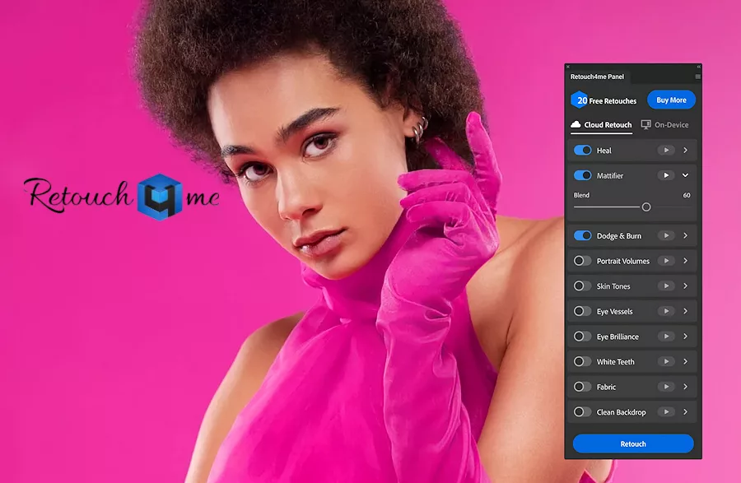Click the Clean Backdrop play icon
This screenshot has width=741, height=483.
[666, 412]
